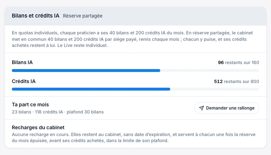The width and height of the screenshot is (271, 155).
Task: Click 512 restants sur 800 text
Action: pos(237,82)
